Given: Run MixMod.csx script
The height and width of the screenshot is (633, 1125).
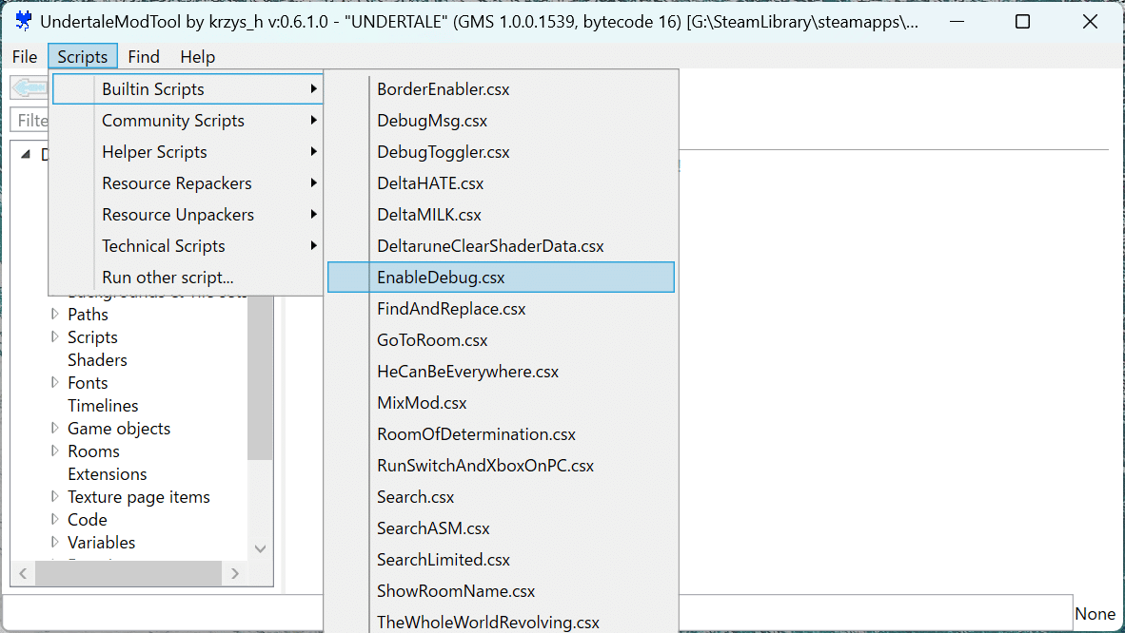Looking at the screenshot, I should (x=501, y=403).
